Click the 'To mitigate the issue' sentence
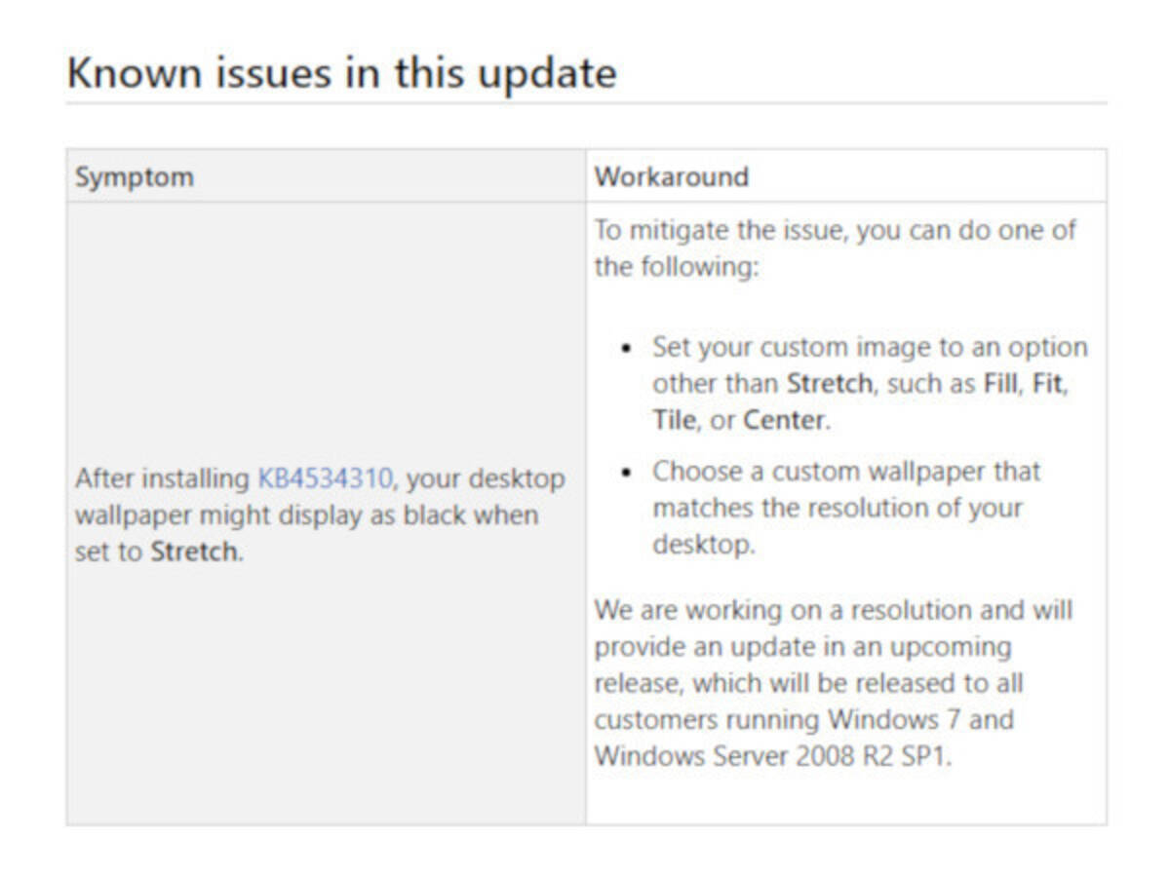 click(x=836, y=231)
